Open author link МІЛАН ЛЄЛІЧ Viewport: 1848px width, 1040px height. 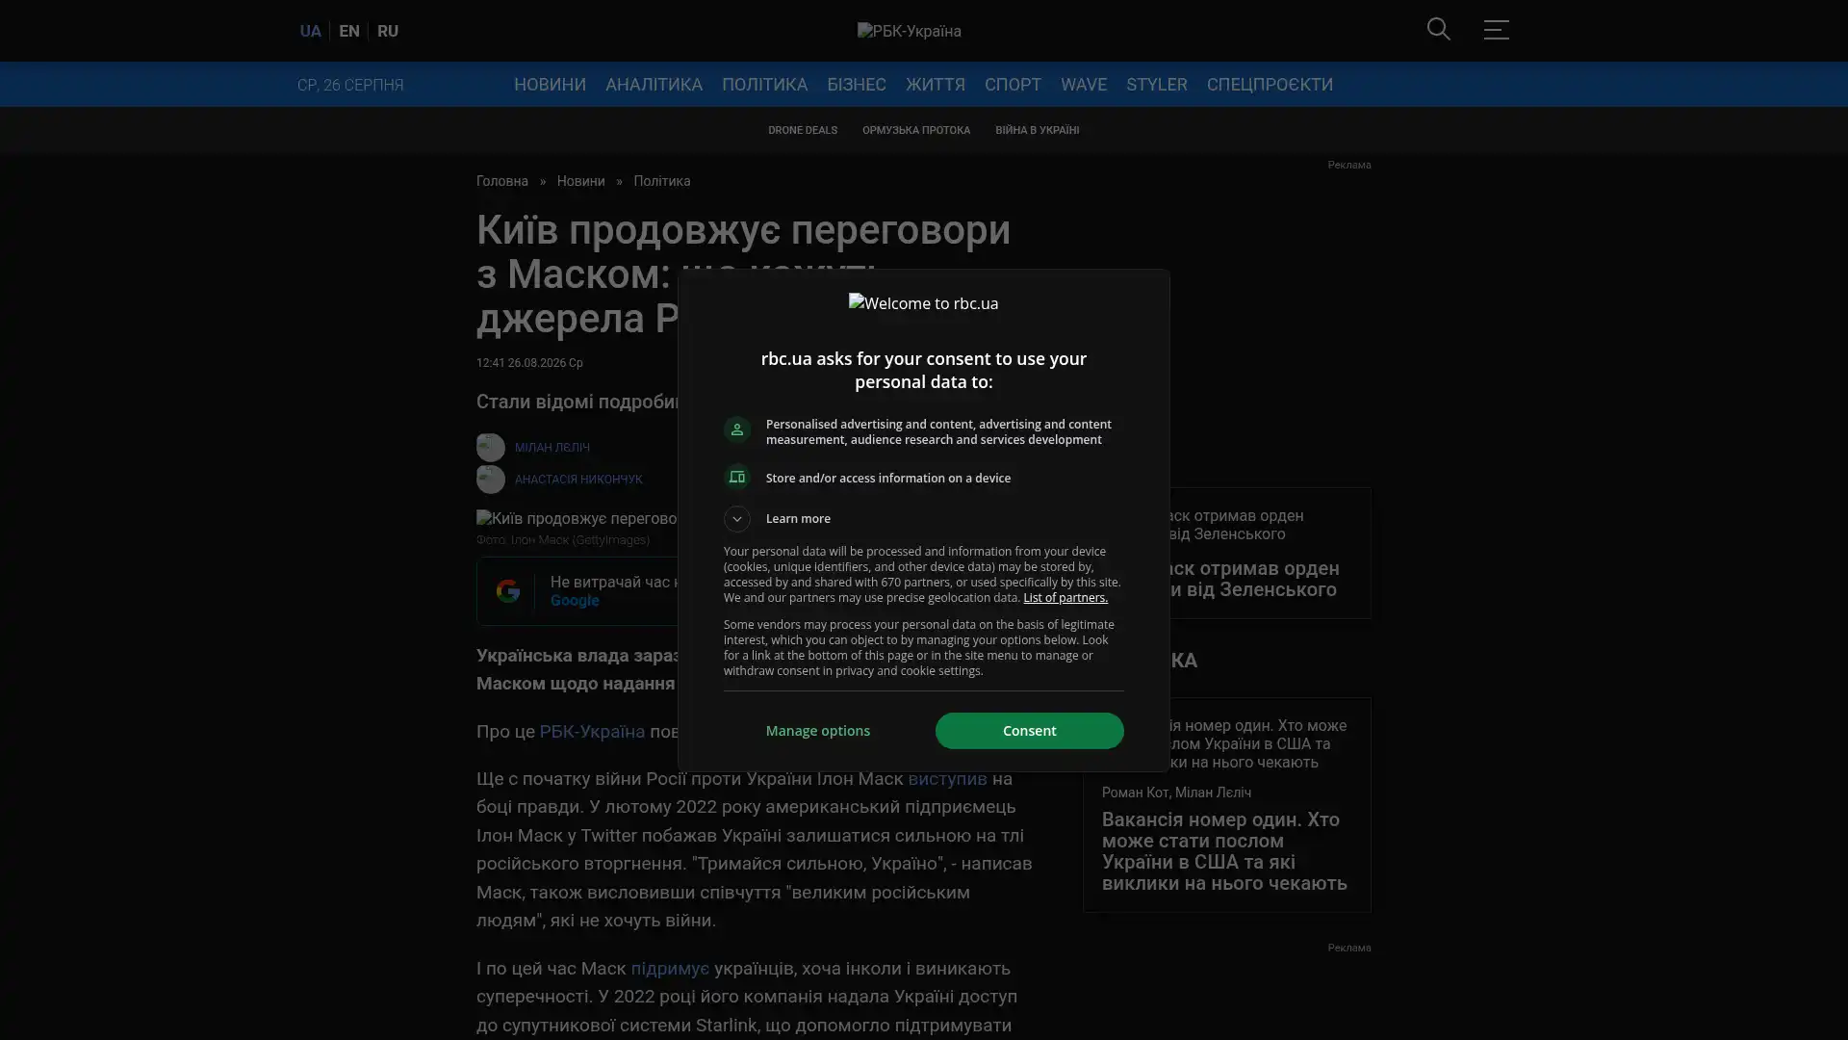pyautogui.click(x=552, y=448)
